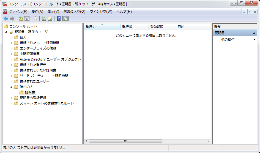
Task: Open the お気に入り(O) menu
Action: point(74,12)
